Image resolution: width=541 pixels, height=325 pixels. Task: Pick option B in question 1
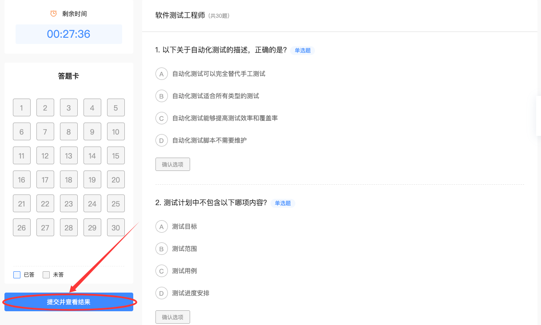161,96
